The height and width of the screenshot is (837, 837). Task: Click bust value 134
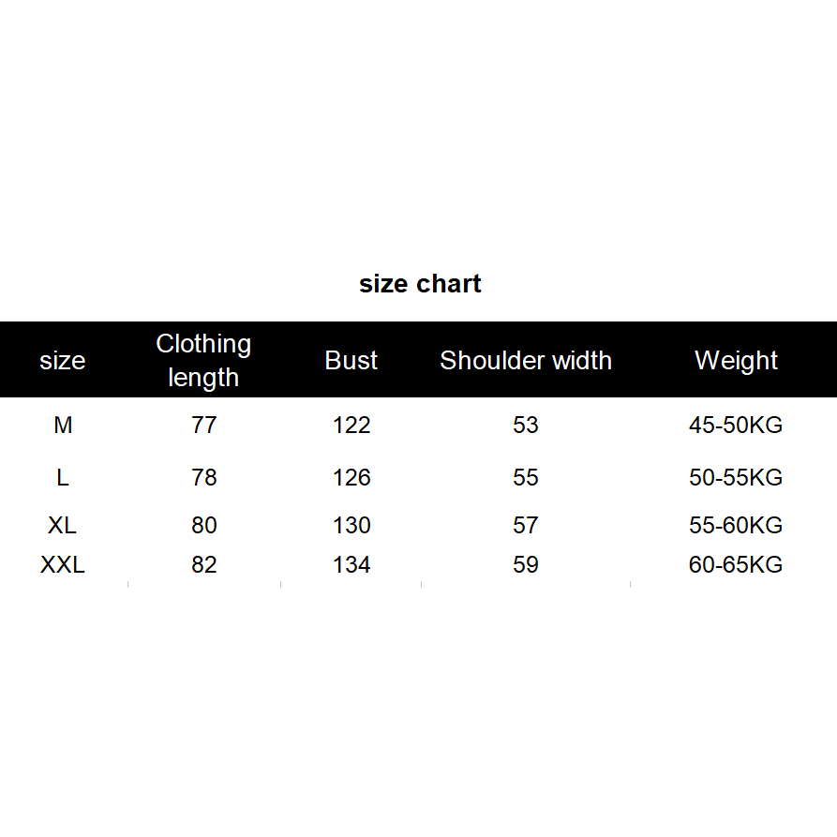pyautogui.click(x=351, y=565)
